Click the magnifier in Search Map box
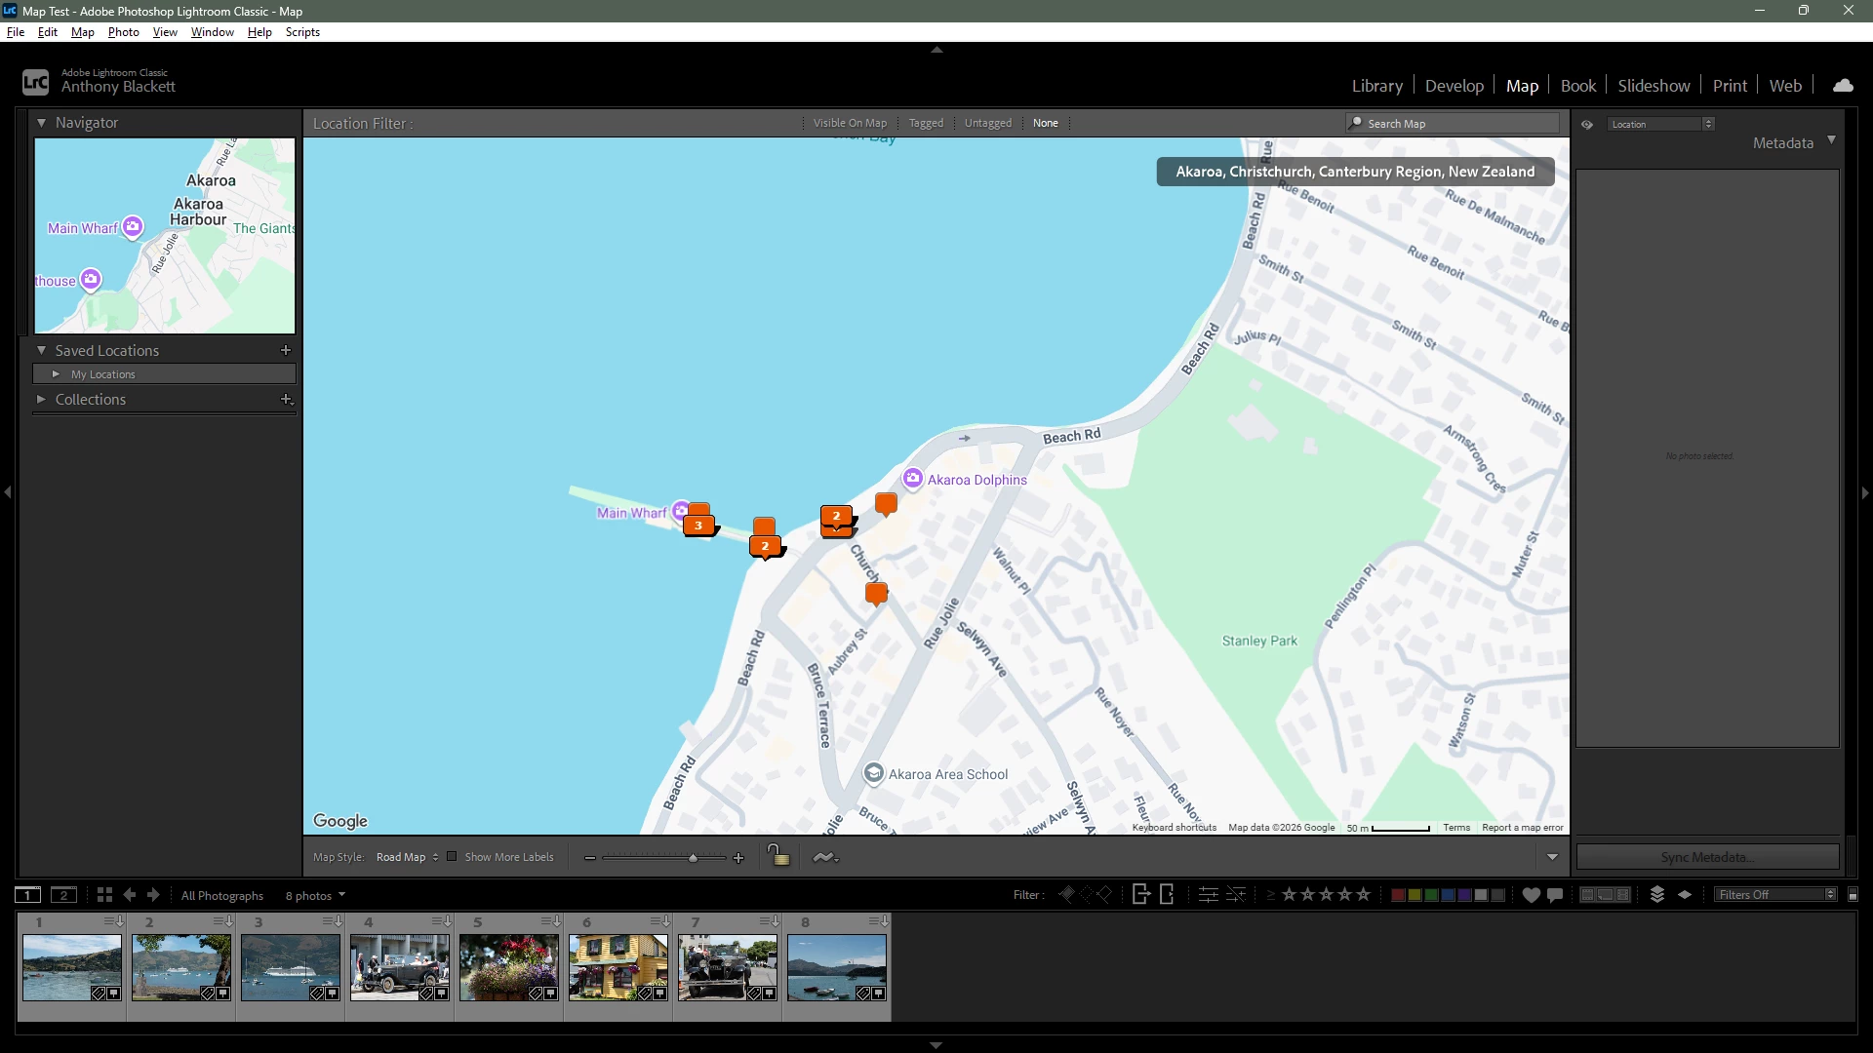The height and width of the screenshot is (1053, 1873). pos(1355,123)
